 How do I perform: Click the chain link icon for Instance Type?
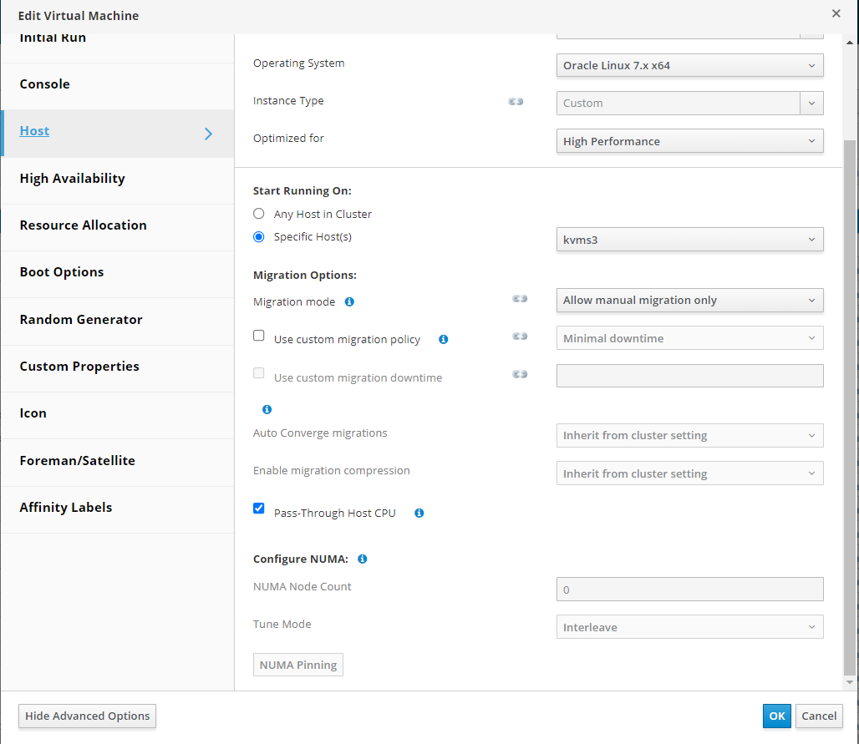coord(516,101)
